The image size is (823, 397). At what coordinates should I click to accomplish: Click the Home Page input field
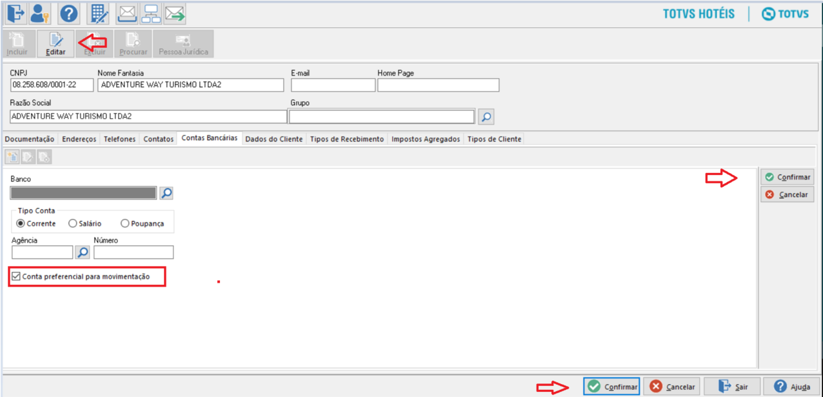pos(439,85)
